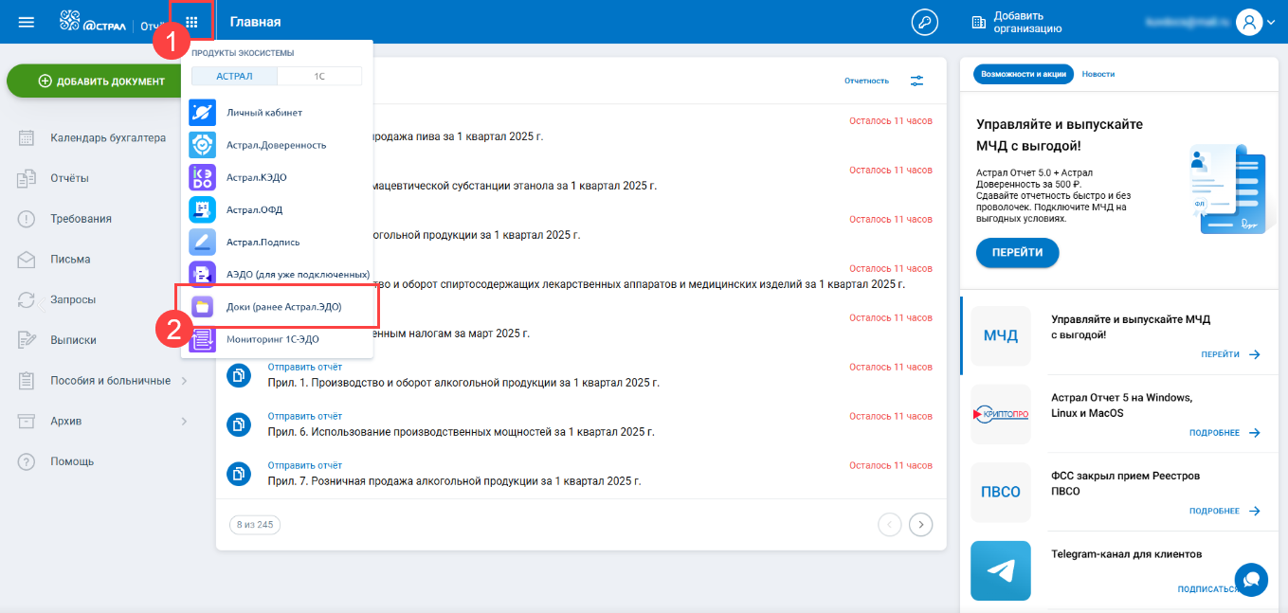The height and width of the screenshot is (613, 1288).
Task: Click the '8 из 245' counter
Action: [x=255, y=524]
